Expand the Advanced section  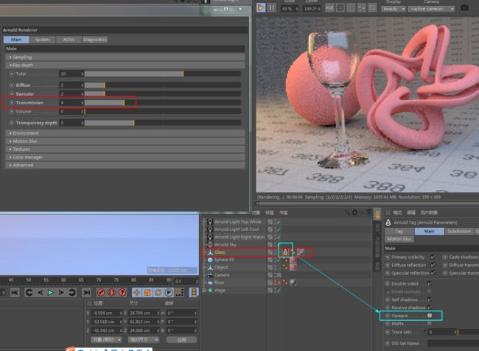pyautogui.click(x=125, y=165)
